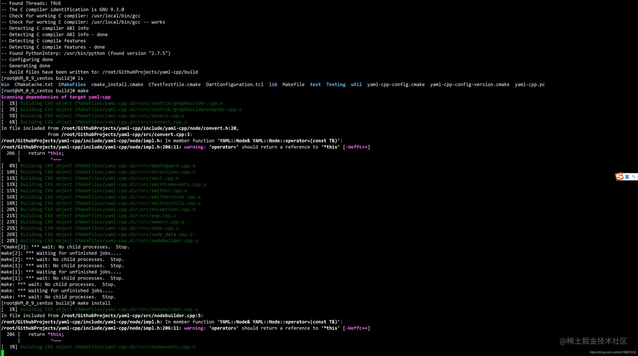Viewport: 638px width, 356px height.
Task: Click the 'Found PythonInterp' line
Action: 86,53
